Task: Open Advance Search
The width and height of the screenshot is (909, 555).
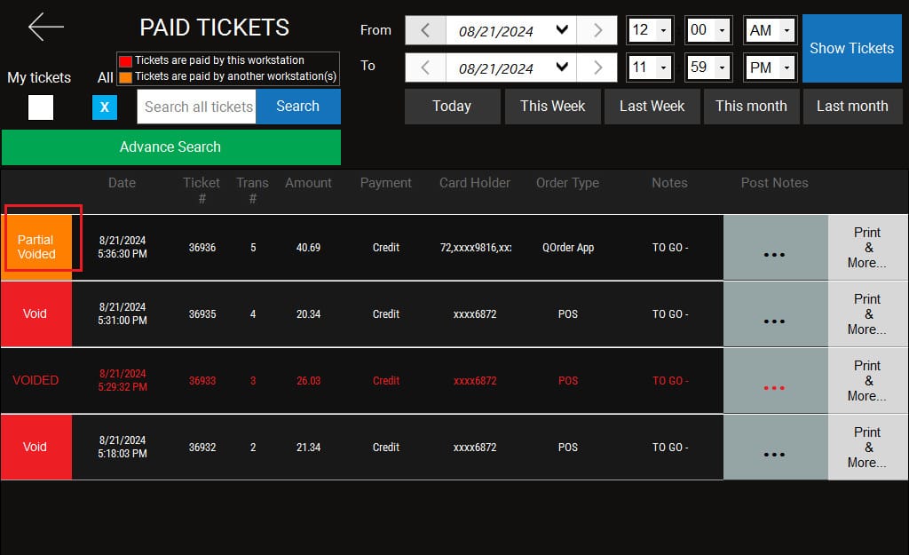Action: point(170,147)
